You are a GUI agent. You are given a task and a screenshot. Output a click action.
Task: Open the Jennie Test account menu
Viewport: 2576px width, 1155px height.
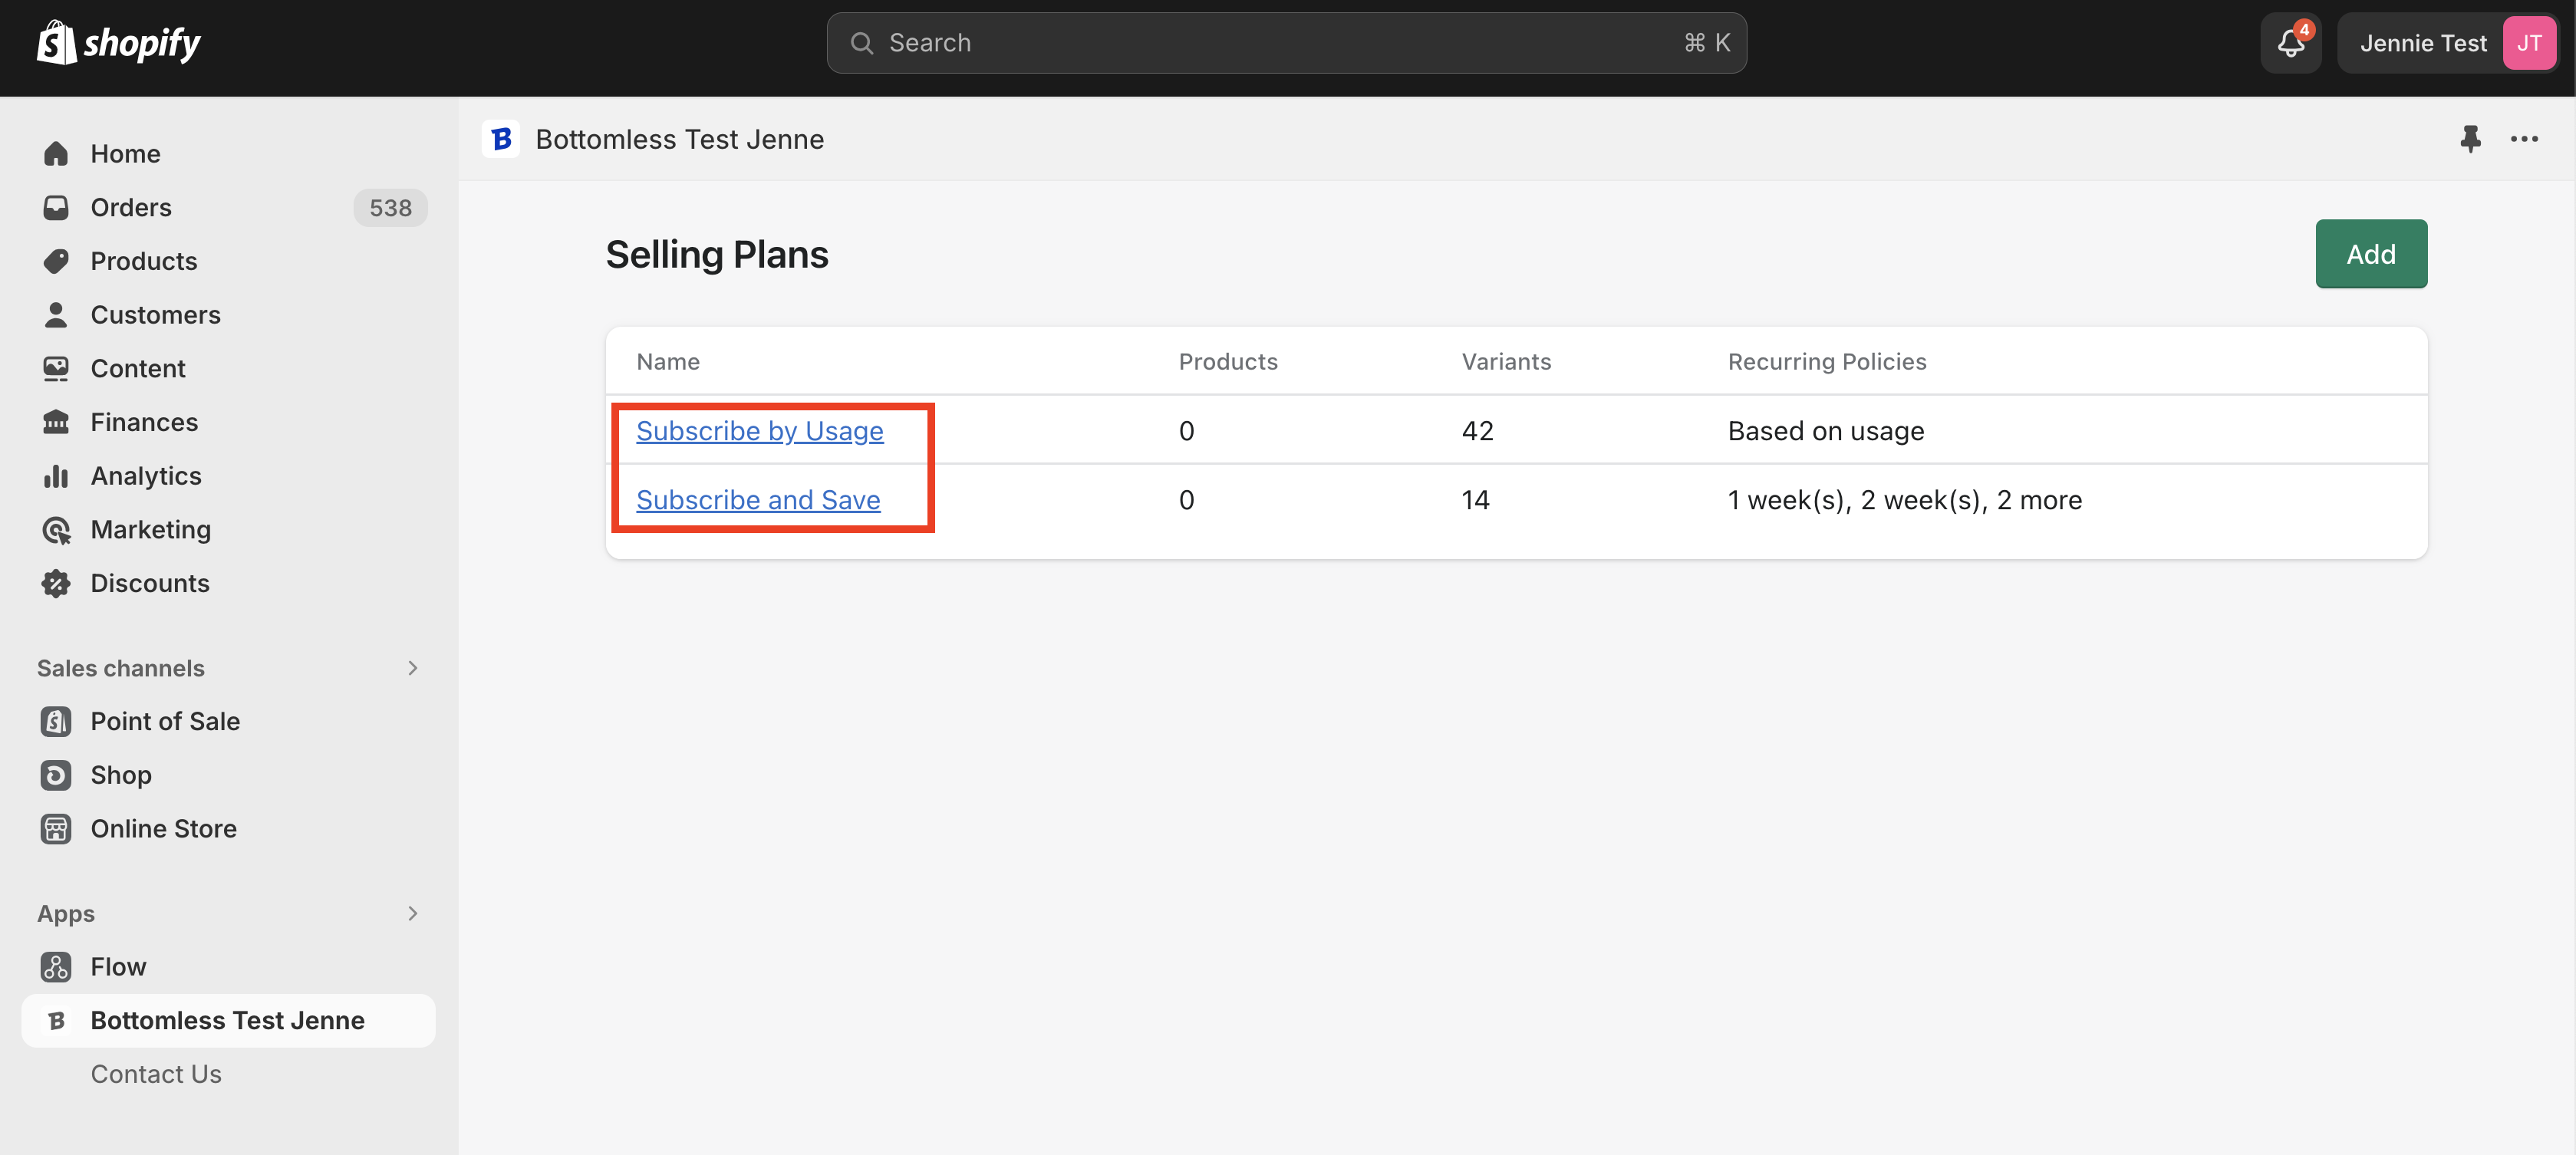pyautogui.click(x=2446, y=43)
